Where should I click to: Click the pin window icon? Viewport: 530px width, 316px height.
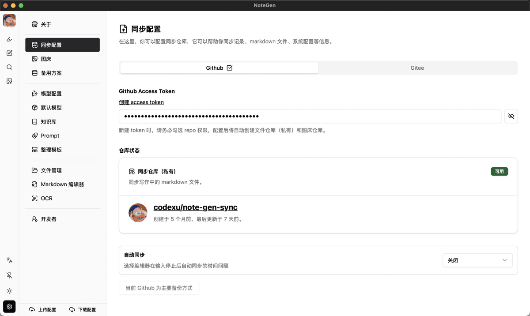[9, 275]
